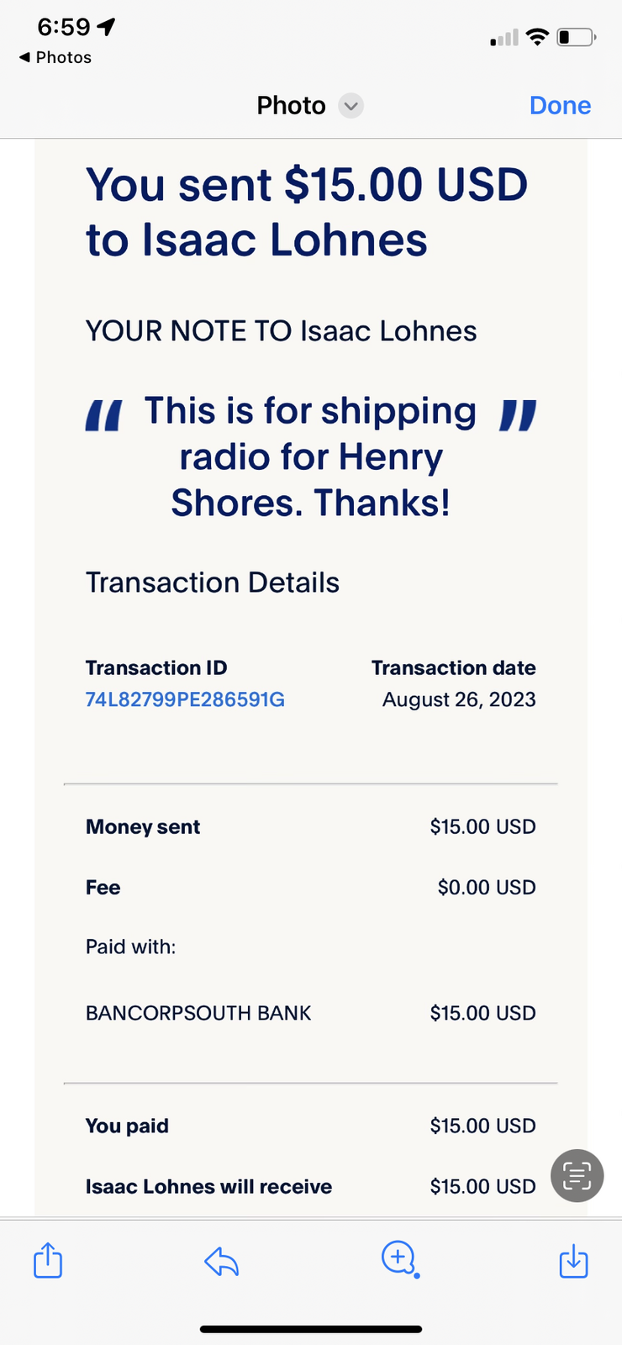Open transaction ID 74L82799PE286591G link
The width and height of the screenshot is (622, 1345).
[185, 699]
